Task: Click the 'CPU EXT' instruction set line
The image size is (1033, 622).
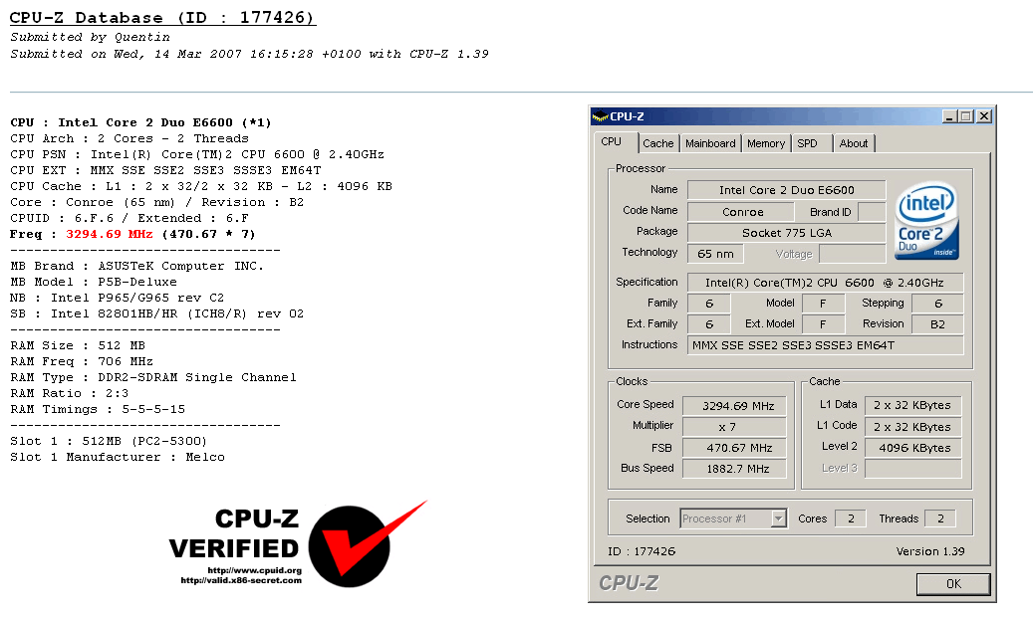Action: tap(165, 170)
